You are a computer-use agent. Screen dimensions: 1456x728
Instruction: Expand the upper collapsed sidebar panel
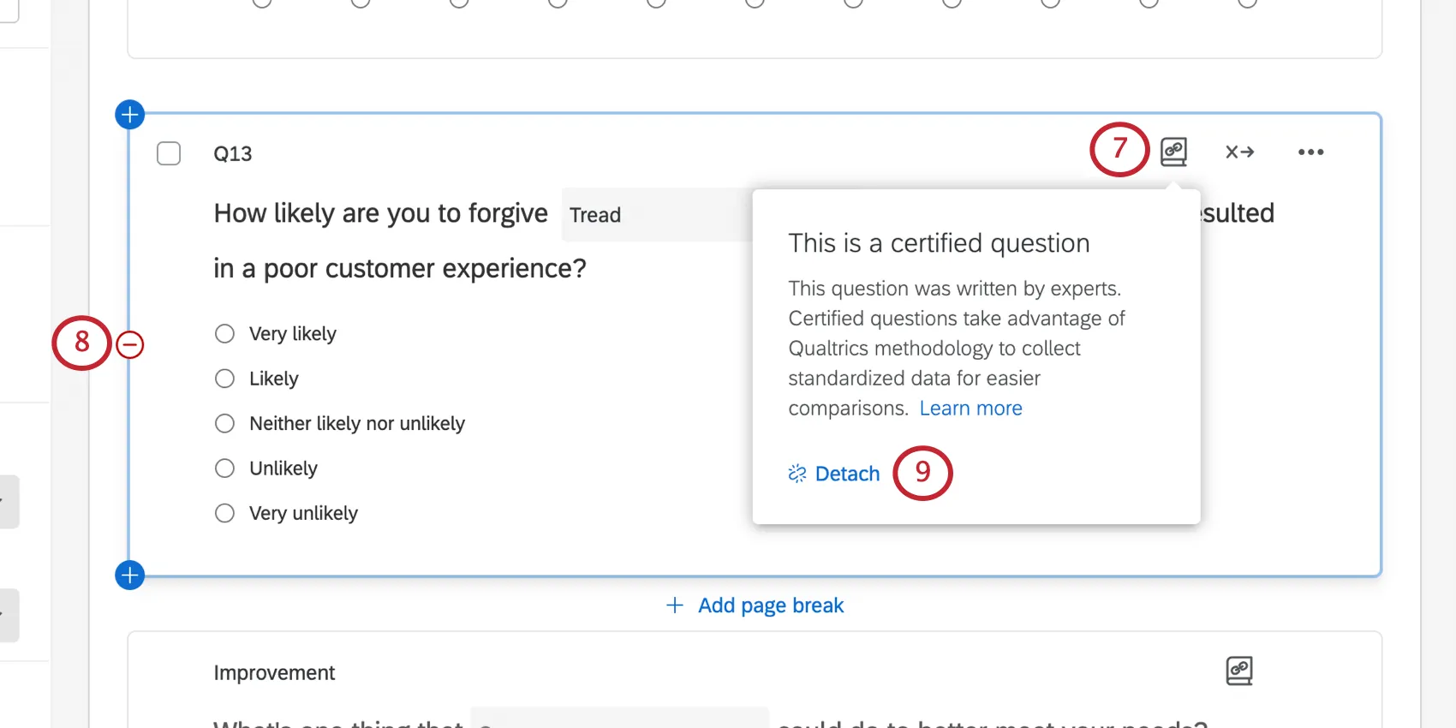(9, 502)
